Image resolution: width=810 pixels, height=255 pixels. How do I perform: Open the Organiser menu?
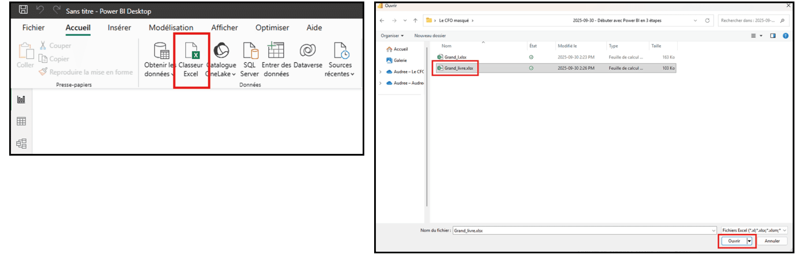[x=392, y=36]
